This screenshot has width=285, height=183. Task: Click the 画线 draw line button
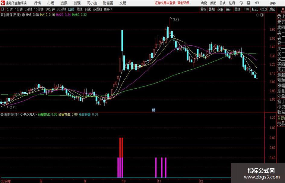pos(238,9)
